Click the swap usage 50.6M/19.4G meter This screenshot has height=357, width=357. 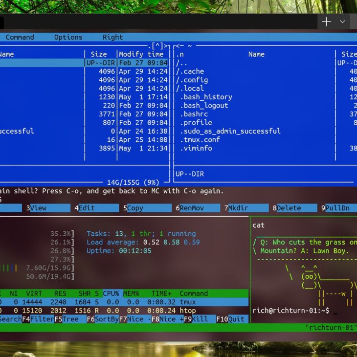[50, 276]
